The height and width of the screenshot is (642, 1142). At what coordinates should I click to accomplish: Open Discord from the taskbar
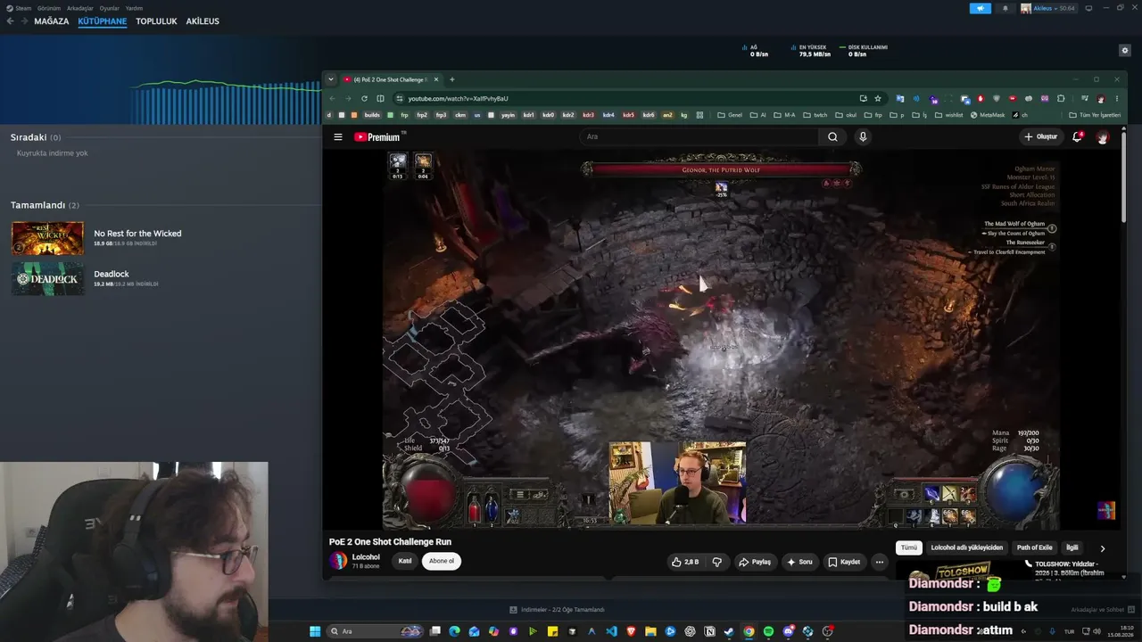[788, 631]
